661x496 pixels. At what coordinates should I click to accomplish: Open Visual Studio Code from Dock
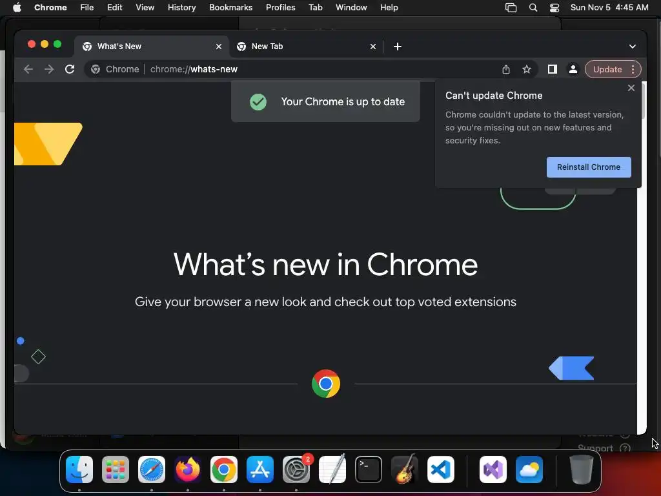[x=441, y=470]
